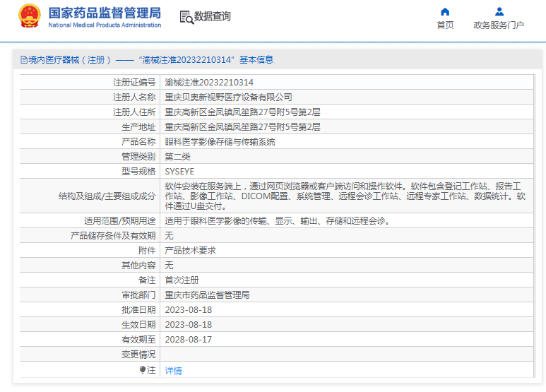This screenshot has height=392, width=546.
Task: Open the 数据查询 search icon
Action: point(186,17)
